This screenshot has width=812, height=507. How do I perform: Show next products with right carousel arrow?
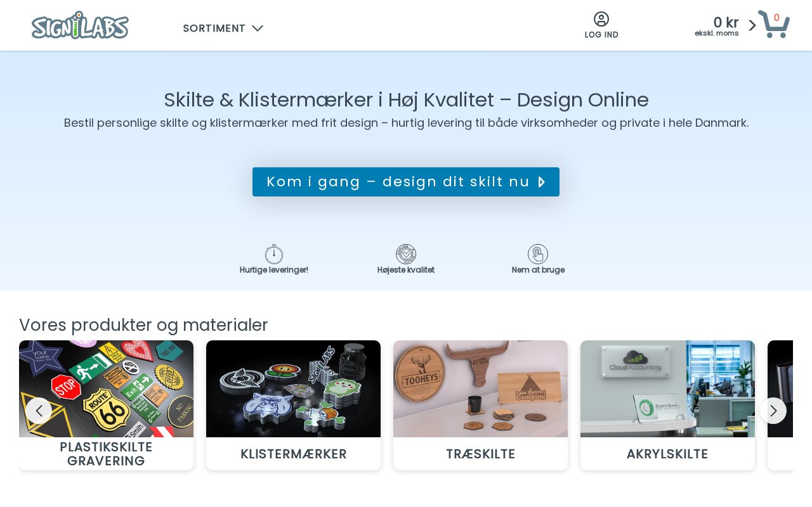click(773, 411)
